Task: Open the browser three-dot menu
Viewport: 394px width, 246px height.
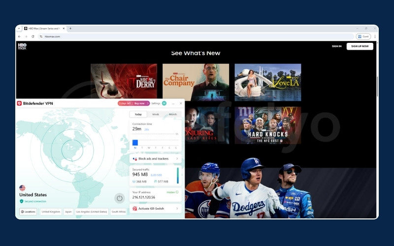Action: (375, 36)
